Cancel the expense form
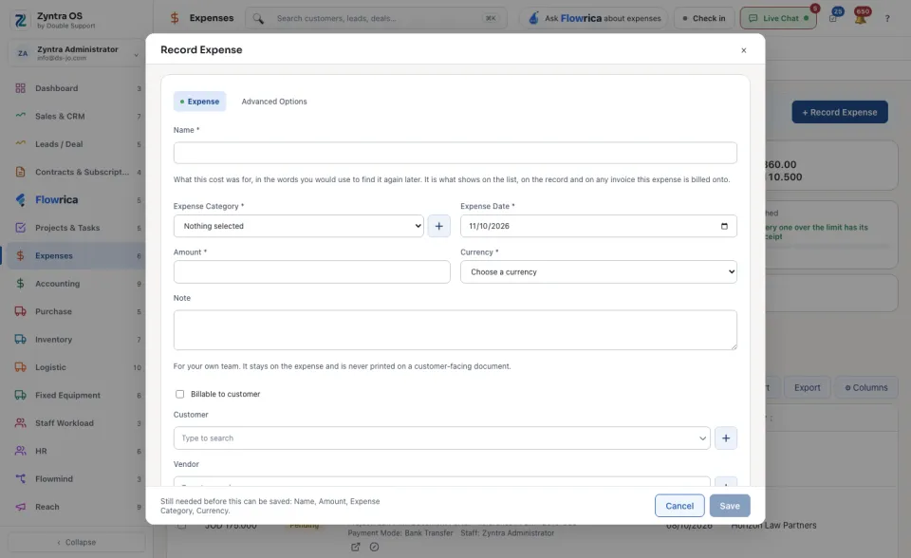The image size is (911, 558). [679, 506]
